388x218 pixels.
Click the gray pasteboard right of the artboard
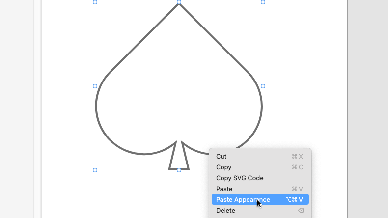pos(367,98)
